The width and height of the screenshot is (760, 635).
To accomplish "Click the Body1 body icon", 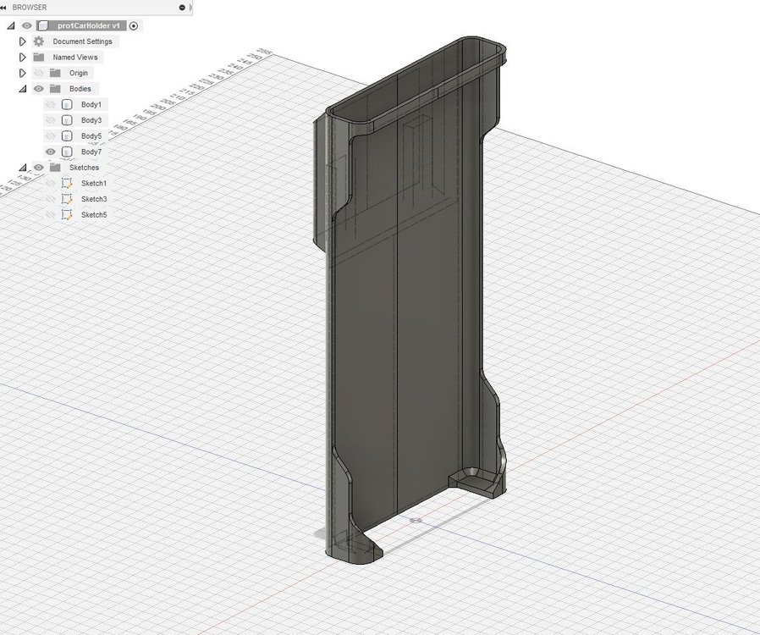I will pos(68,104).
